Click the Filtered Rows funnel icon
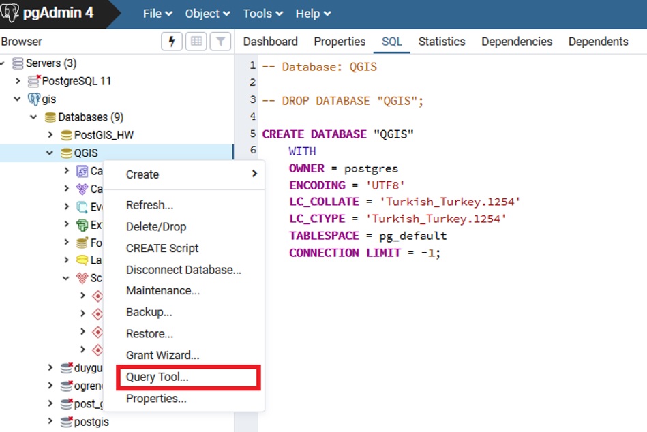This screenshot has width=647, height=432. coord(220,42)
